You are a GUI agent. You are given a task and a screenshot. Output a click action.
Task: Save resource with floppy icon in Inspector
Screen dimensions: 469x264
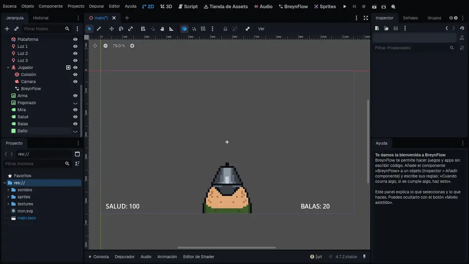click(396, 28)
